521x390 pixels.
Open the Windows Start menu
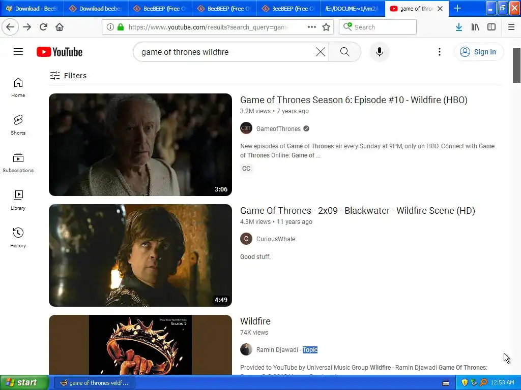pyautogui.click(x=24, y=383)
